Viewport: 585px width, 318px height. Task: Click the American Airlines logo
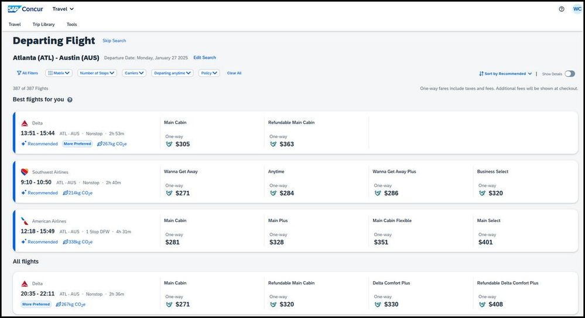coord(25,221)
